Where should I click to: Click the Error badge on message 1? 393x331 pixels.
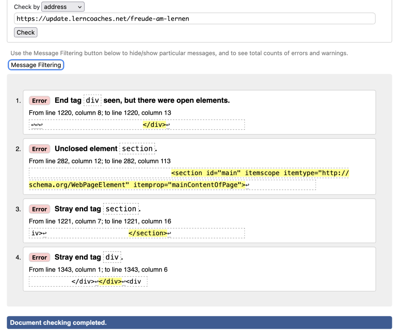click(x=39, y=101)
